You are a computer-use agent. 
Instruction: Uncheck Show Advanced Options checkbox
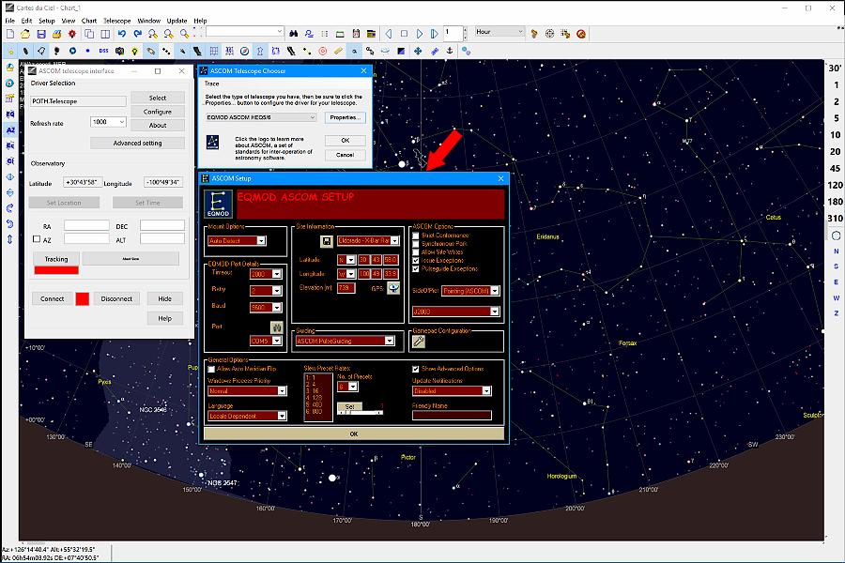coord(416,369)
